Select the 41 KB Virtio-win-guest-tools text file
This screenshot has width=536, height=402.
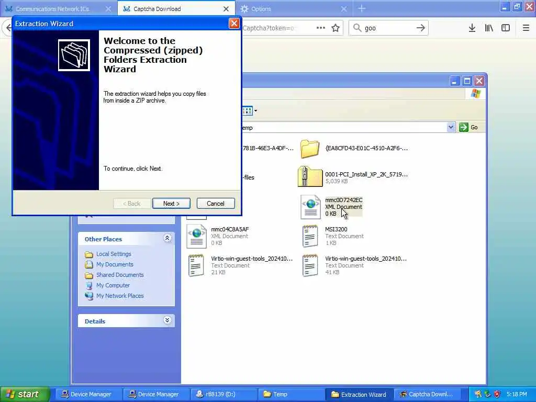(310, 265)
